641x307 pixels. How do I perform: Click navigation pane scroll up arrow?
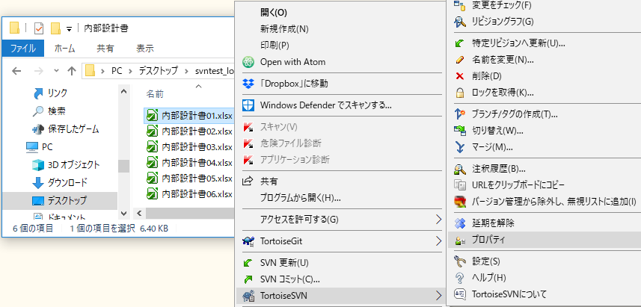point(124,91)
